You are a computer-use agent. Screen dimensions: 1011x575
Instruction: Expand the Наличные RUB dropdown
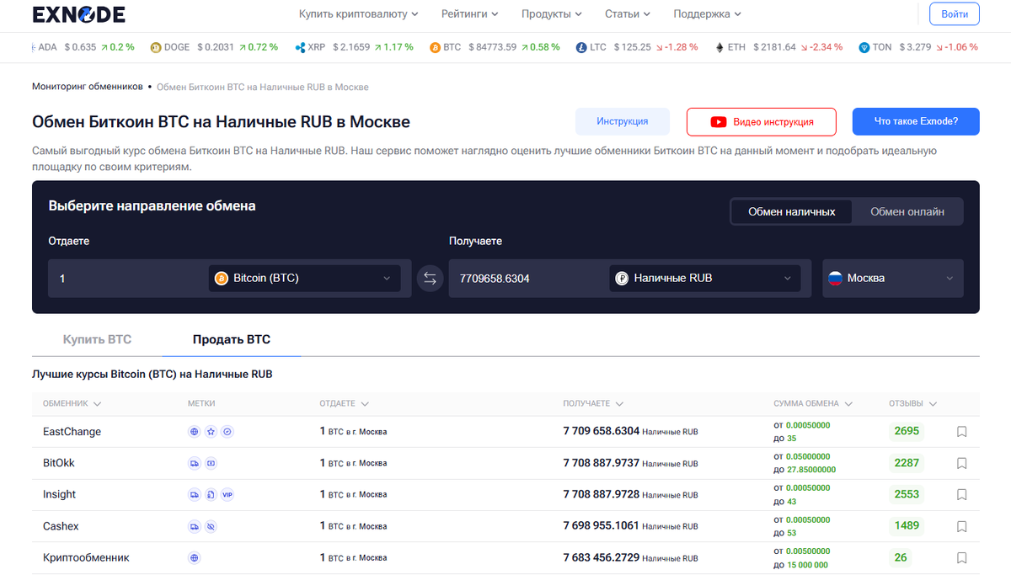pos(704,278)
